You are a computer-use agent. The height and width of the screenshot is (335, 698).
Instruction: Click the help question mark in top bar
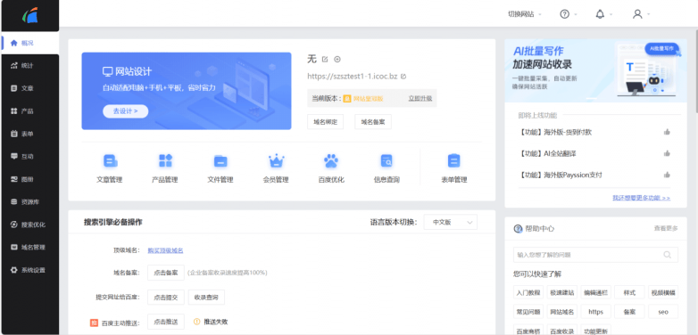click(564, 14)
